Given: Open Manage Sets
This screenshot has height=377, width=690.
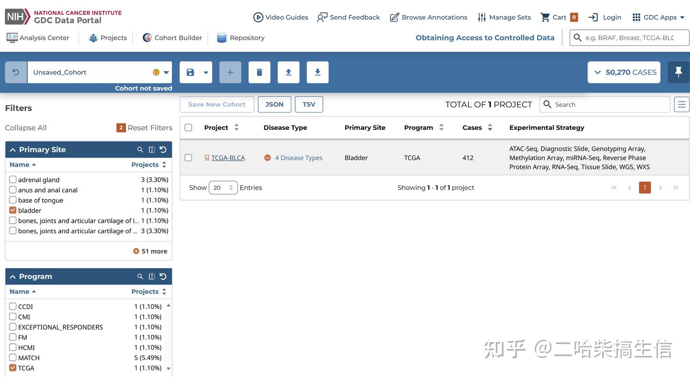Looking at the screenshot, I should click(504, 17).
